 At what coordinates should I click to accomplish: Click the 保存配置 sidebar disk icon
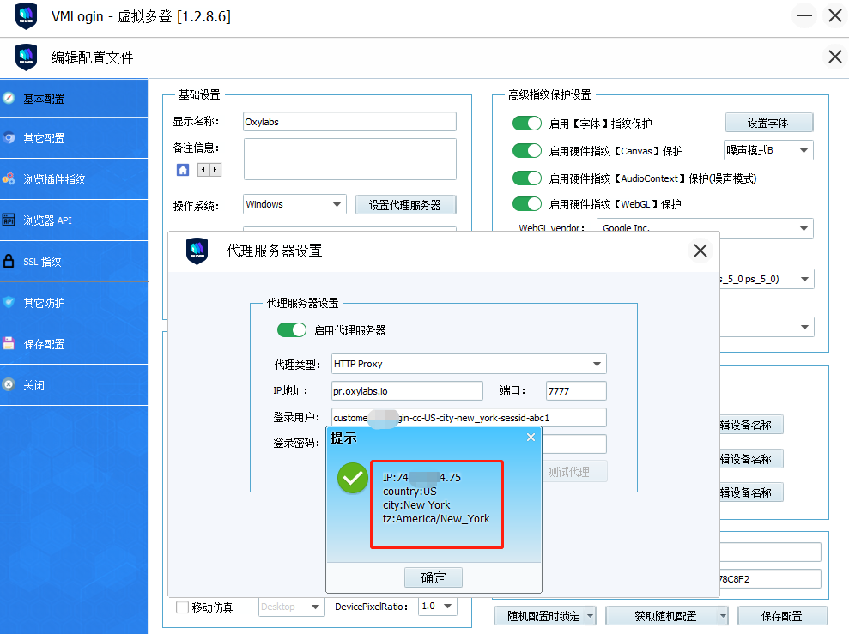[x=9, y=344]
